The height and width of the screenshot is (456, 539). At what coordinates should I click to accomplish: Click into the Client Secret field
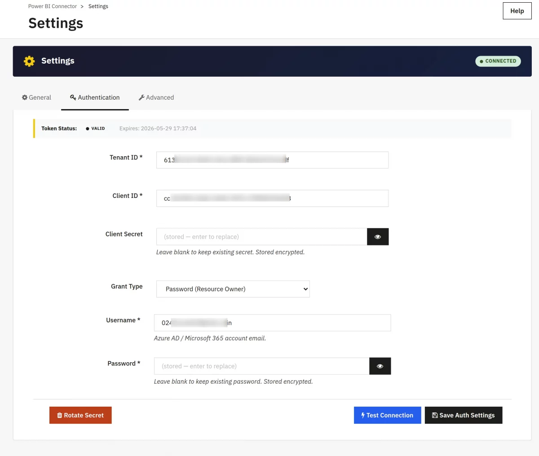[x=261, y=237]
